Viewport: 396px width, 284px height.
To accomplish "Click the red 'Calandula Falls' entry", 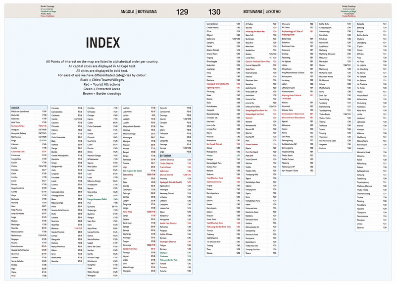I will (x=18, y=152).
